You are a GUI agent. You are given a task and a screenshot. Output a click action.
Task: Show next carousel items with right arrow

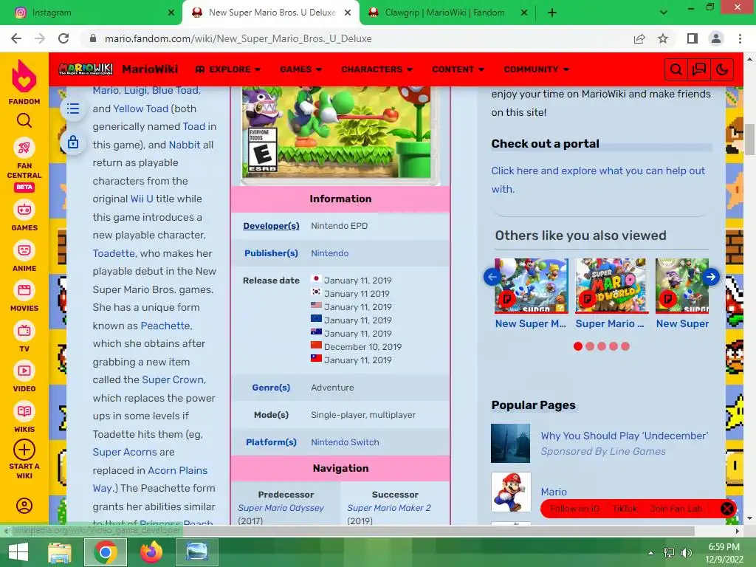point(711,277)
